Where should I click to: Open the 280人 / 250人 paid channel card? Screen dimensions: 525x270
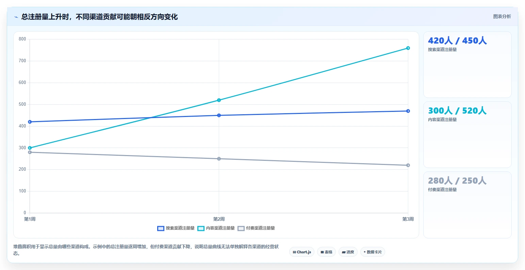pyautogui.click(x=467, y=205)
